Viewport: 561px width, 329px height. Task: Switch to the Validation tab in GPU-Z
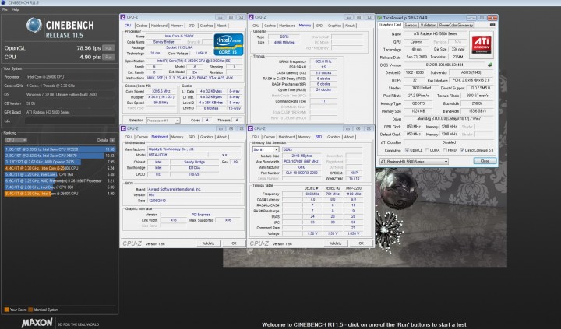pos(428,25)
